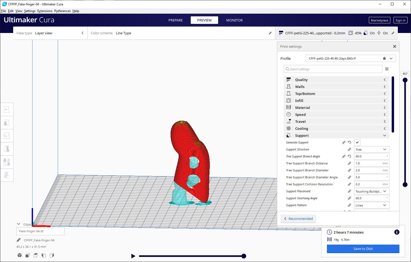Click the pencil icon beside CFFFP_Fake-finger-04 job name
Screen dimensions: 411x262
point(19,240)
